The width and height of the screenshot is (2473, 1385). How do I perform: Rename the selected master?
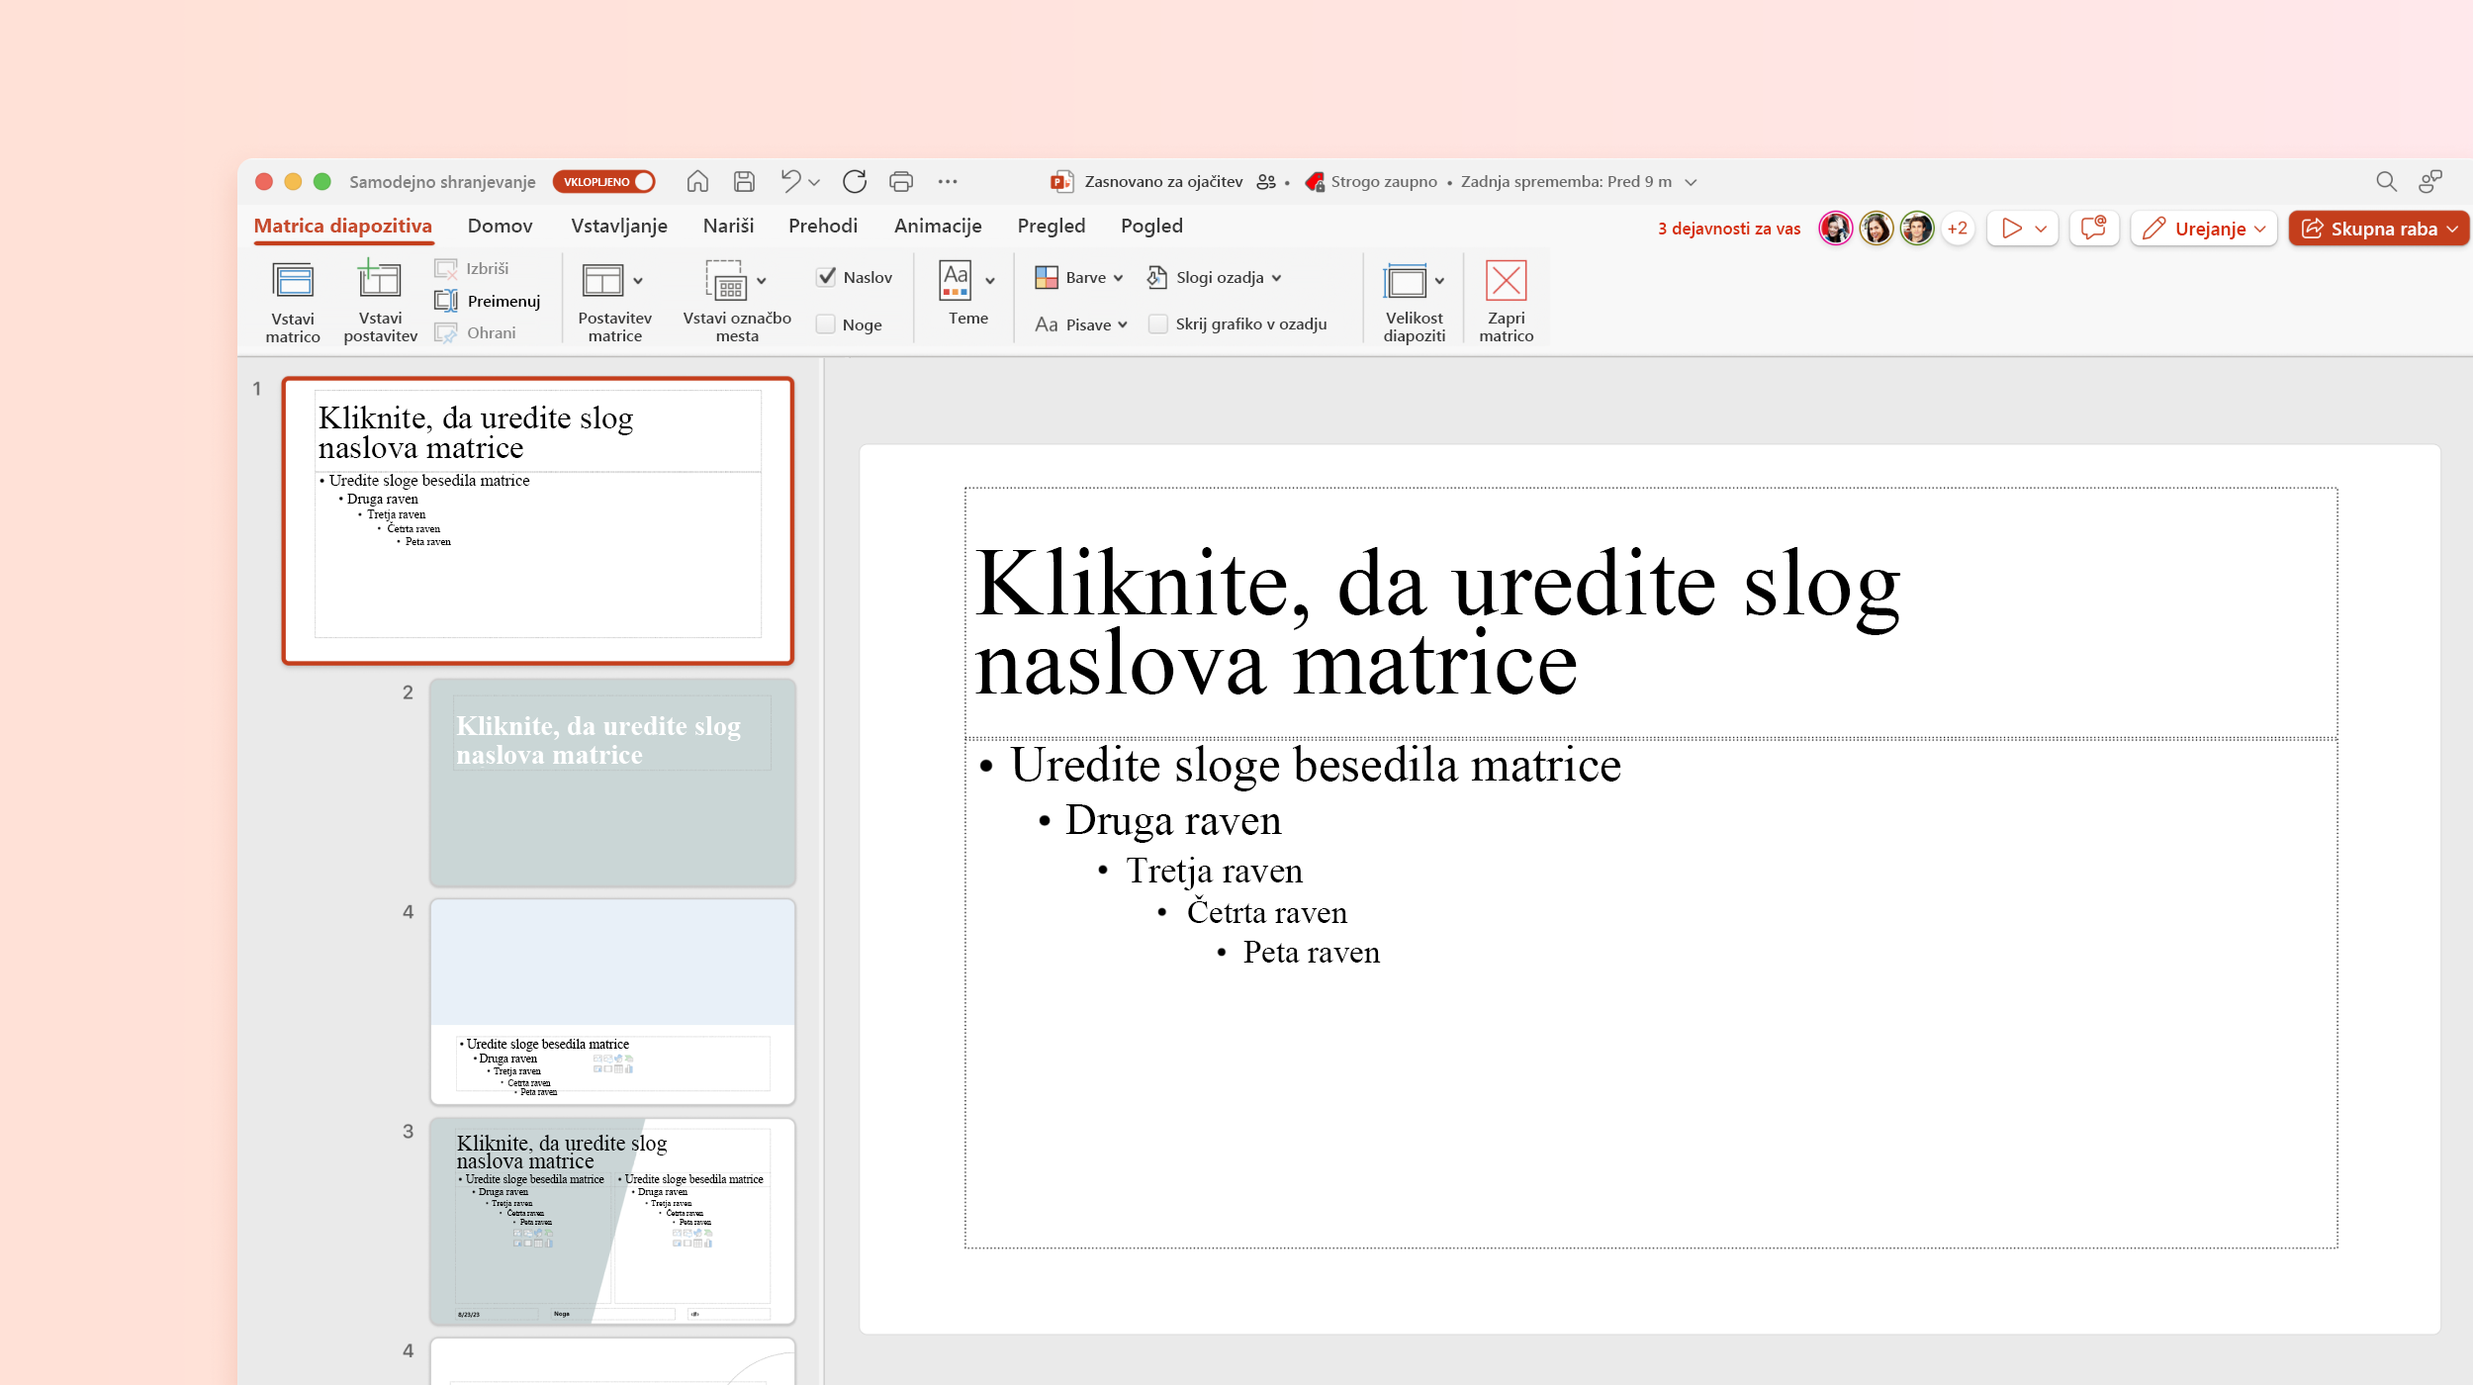[x=488, y=301]
